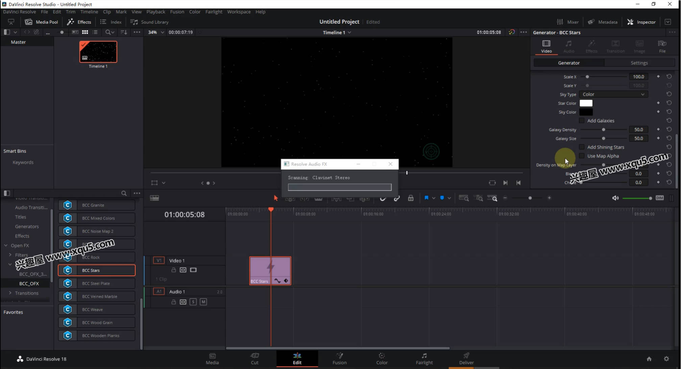Add a blue marker on timeline

(442, 198)
